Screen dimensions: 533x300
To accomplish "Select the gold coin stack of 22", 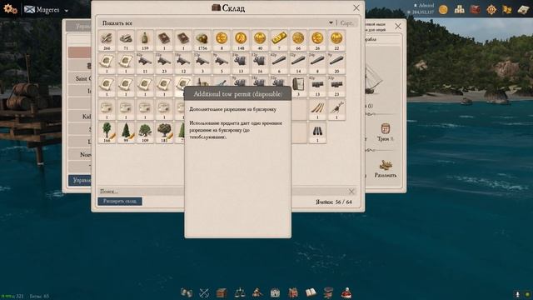I will [x=336, y=40].
